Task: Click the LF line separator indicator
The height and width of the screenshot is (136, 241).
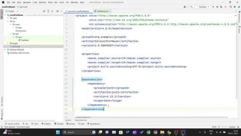Action: pyautogui.click(x=219, y=127)
